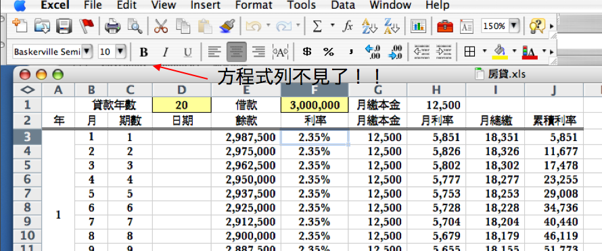
Task: Click the red flag toolbar icon
Action: click(86, 26)
